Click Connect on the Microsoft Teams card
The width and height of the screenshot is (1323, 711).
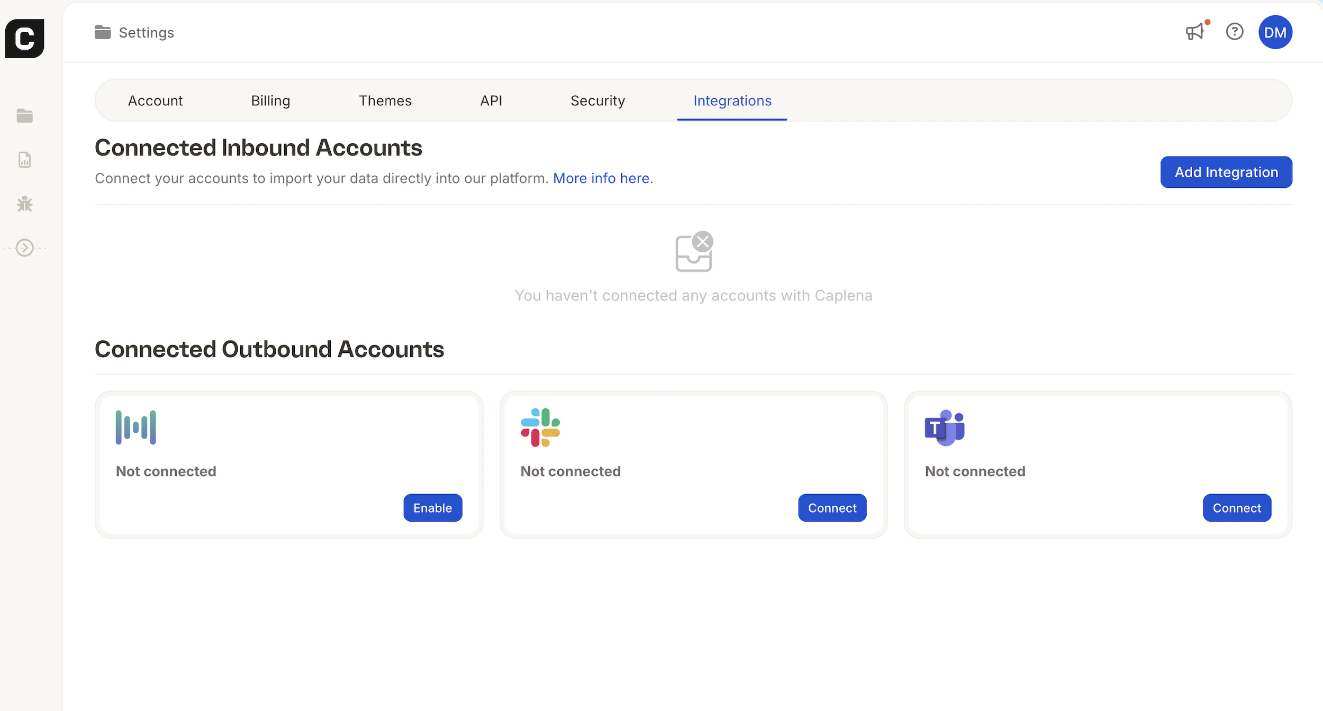pos(1237,508)
